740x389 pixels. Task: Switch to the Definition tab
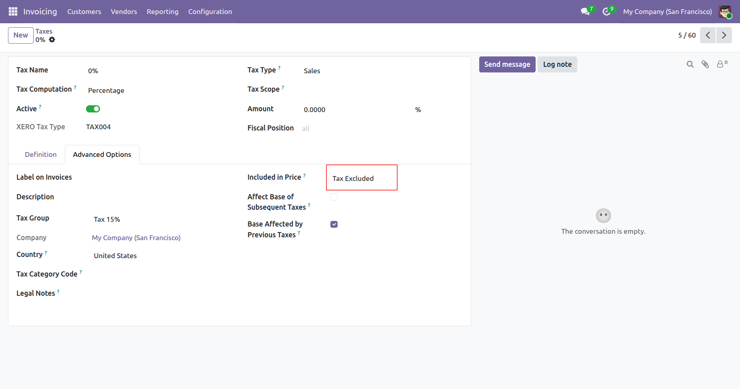pos(41,154)
